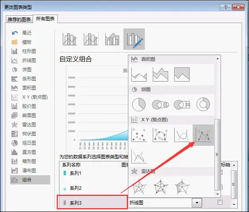
Task: Select the doughnut chart subtype
Action: [x=203, y=104]
